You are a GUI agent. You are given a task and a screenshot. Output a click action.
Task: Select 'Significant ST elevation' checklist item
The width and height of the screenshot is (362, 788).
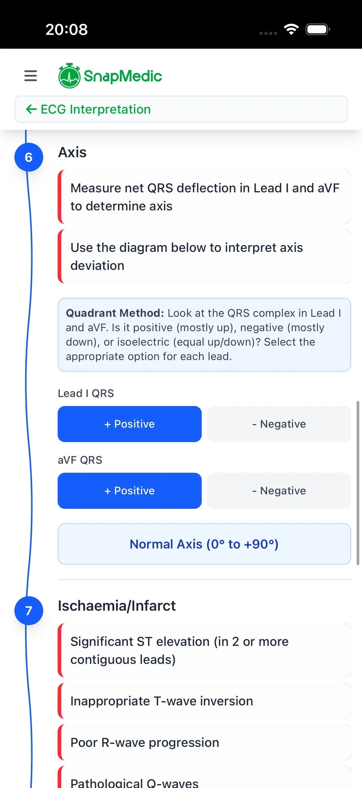(x=205, y=650)
